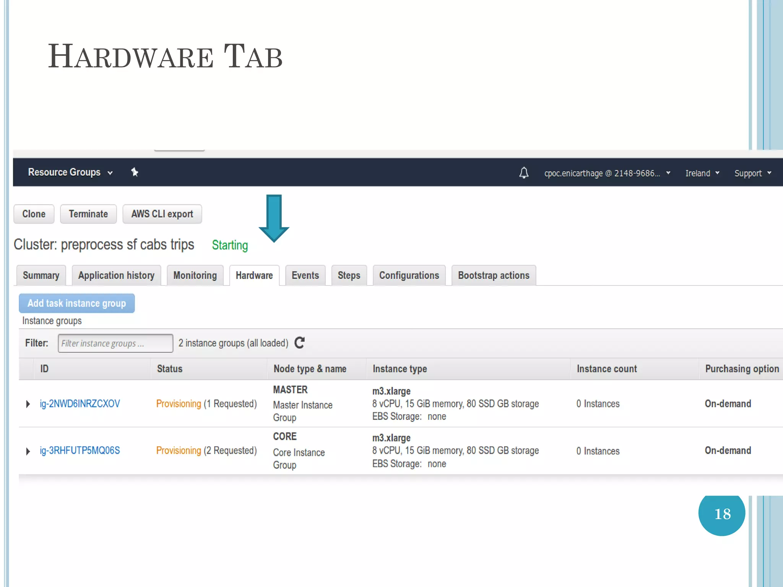Click Add task instance group button

(77, 303)
